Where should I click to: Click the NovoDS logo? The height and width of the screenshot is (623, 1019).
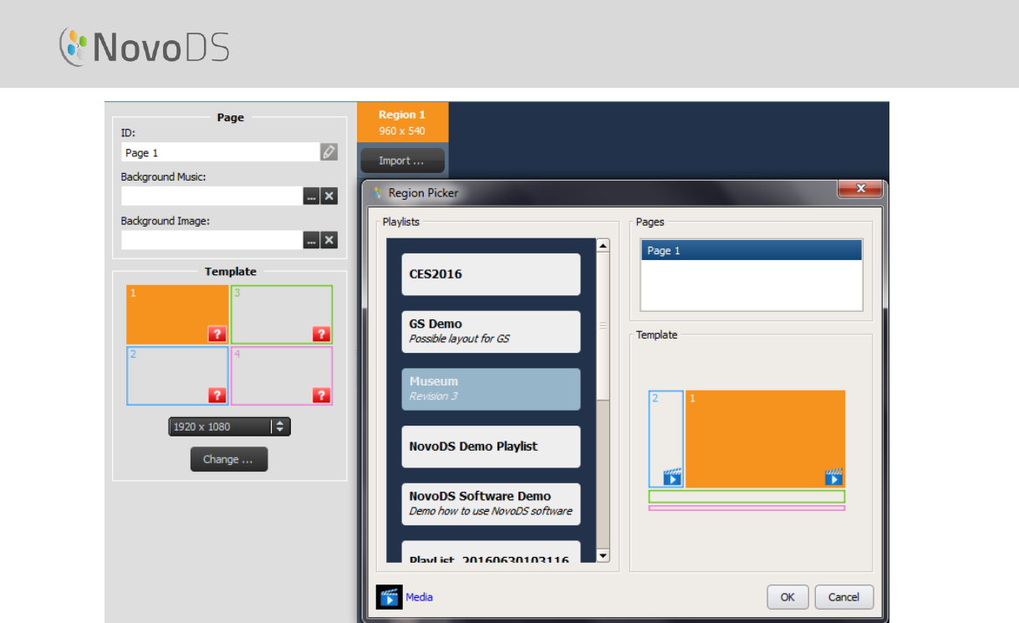pyautogui.click(x=144, y=47)
